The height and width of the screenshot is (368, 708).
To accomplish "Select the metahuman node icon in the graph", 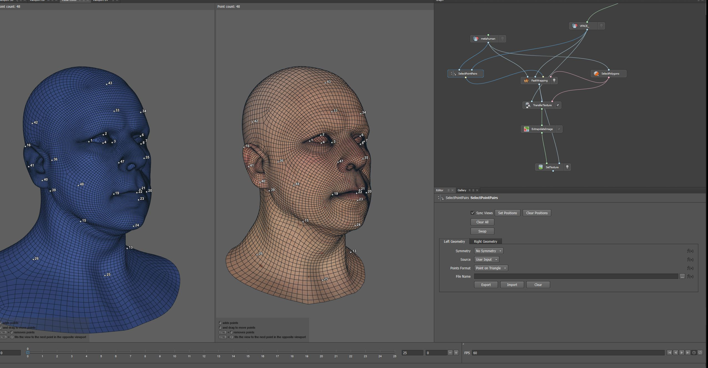I will click(x=476, y=39).
